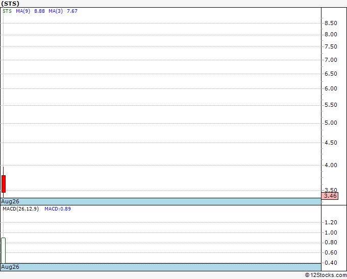Click the MA(3) legend label
The height and width of the screenshot is (279, 347).
56,11
